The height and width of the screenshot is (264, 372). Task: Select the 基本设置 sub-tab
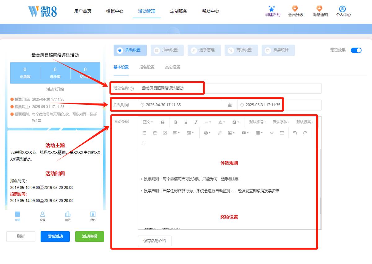tap(121, 67)
